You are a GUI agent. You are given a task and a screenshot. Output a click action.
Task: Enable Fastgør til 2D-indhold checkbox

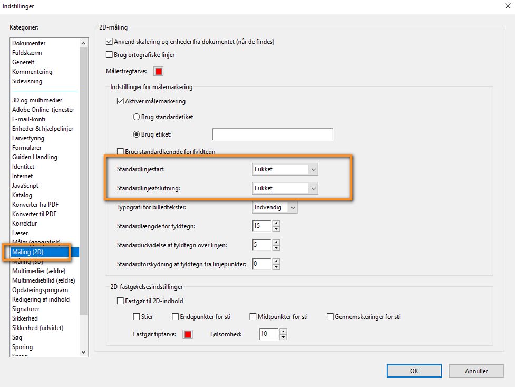(x=120, y=301)
